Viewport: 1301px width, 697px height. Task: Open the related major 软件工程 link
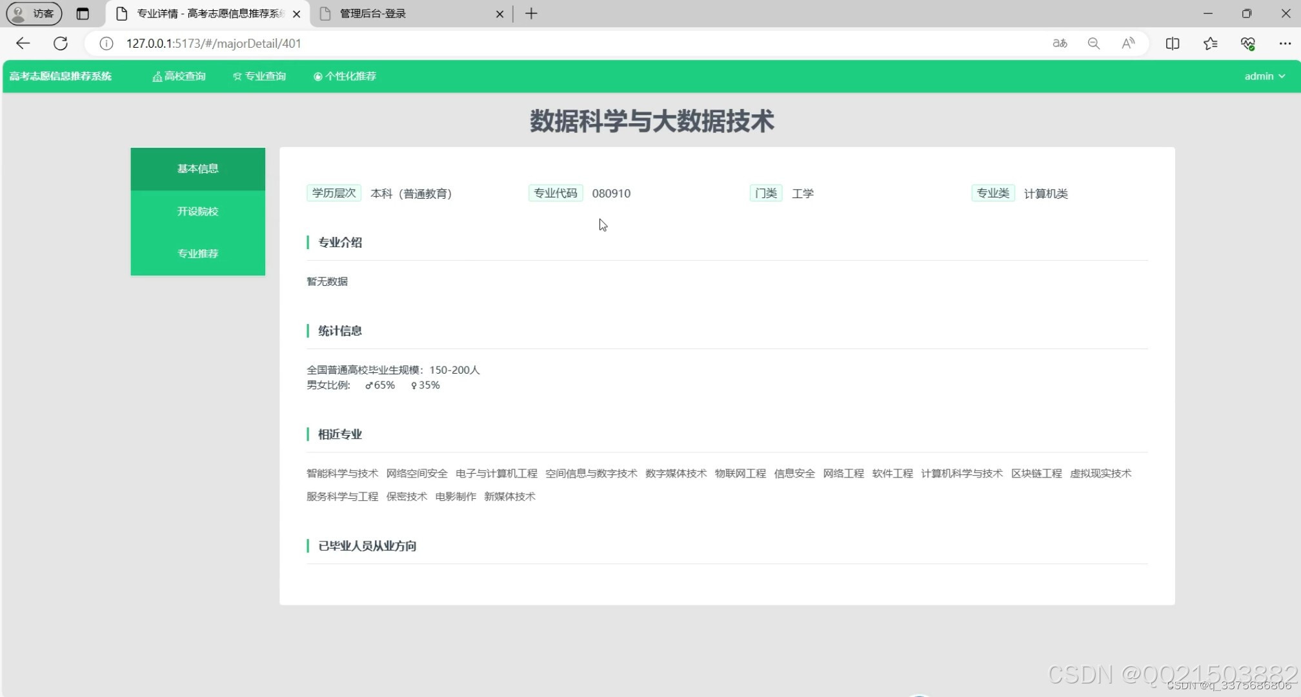click(892, 473)
